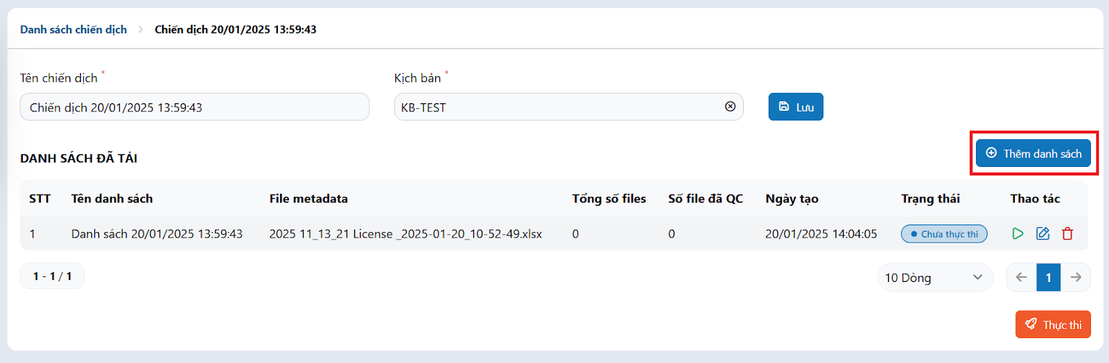
Task: Click the green play icon in row 1
Action: coord(1018,233)
